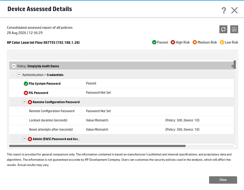244x190 pixels.
Task: Click the vertical scrollbar thumb
Action: click(235, 65)
